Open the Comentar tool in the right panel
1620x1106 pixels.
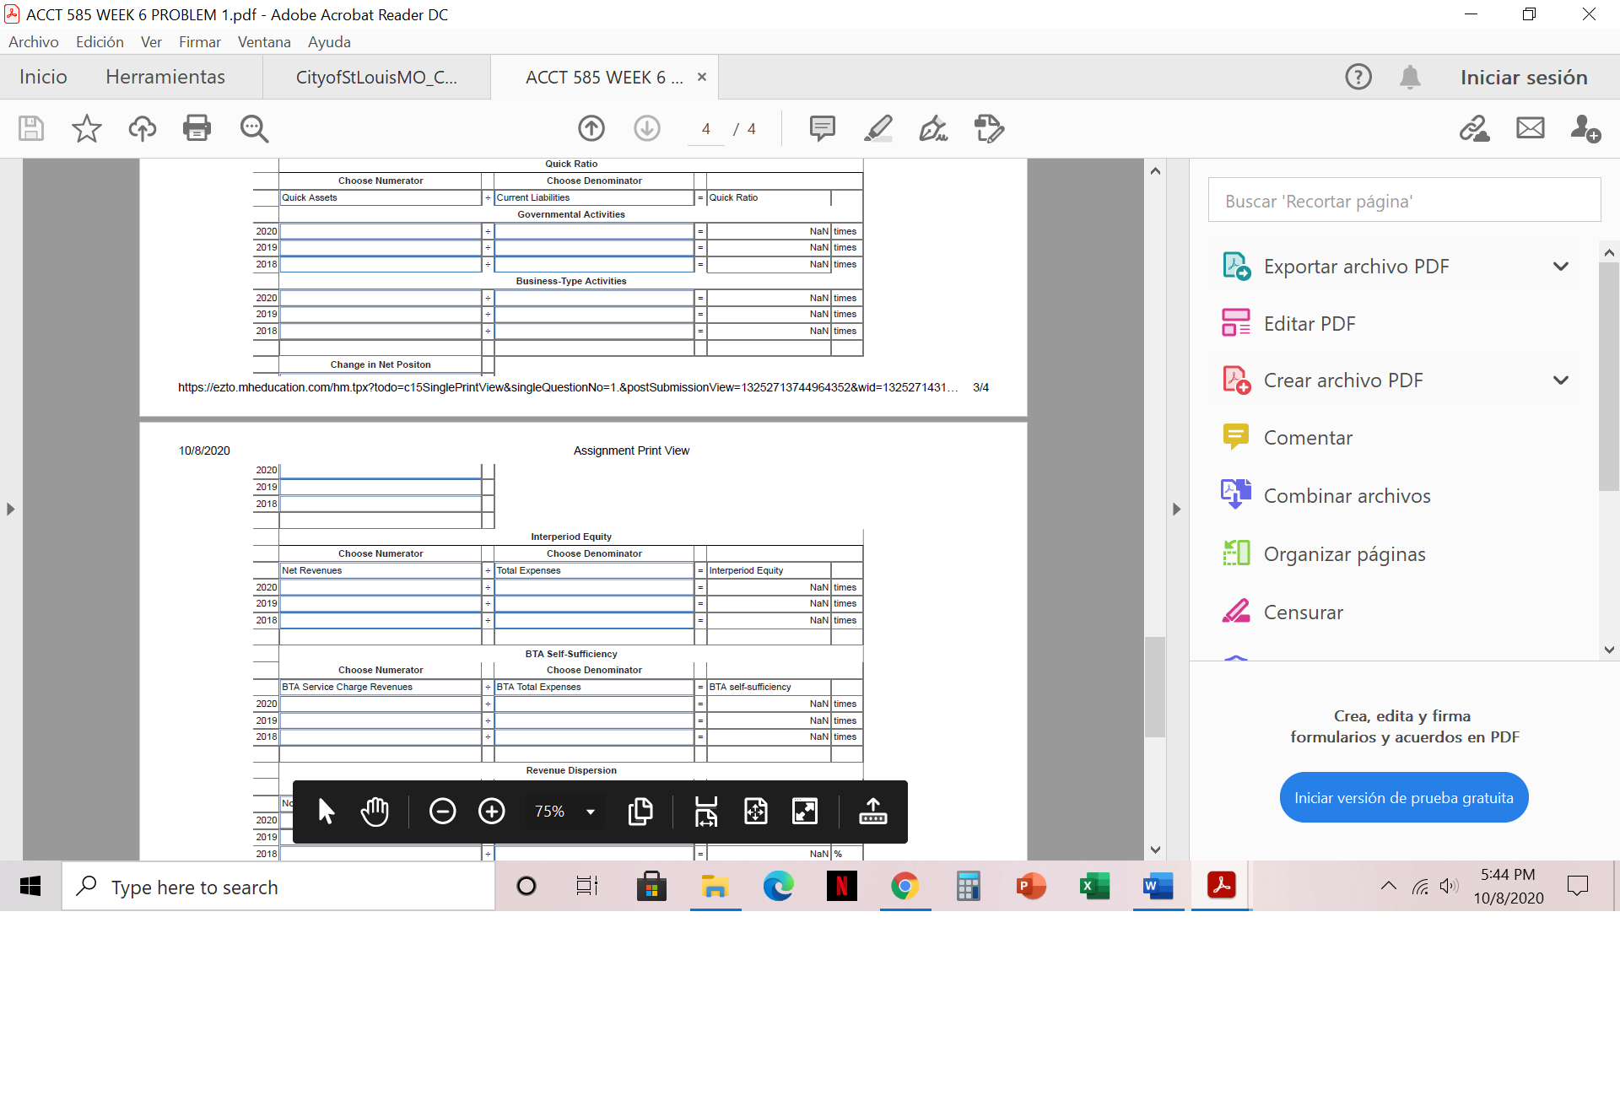click(1307, 437)
